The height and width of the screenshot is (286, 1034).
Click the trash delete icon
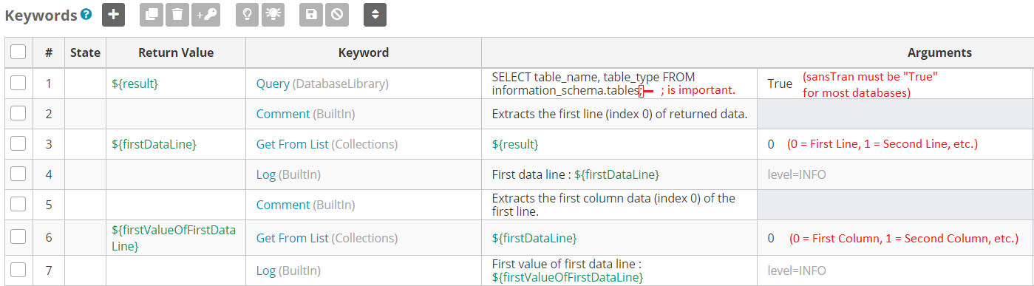click(177, 15)
